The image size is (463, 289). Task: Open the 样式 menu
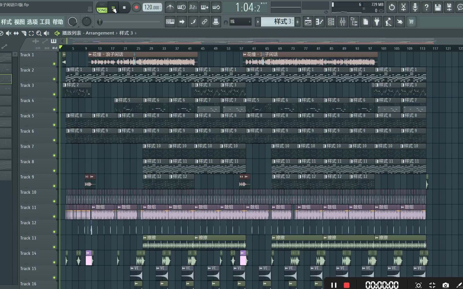7,22
